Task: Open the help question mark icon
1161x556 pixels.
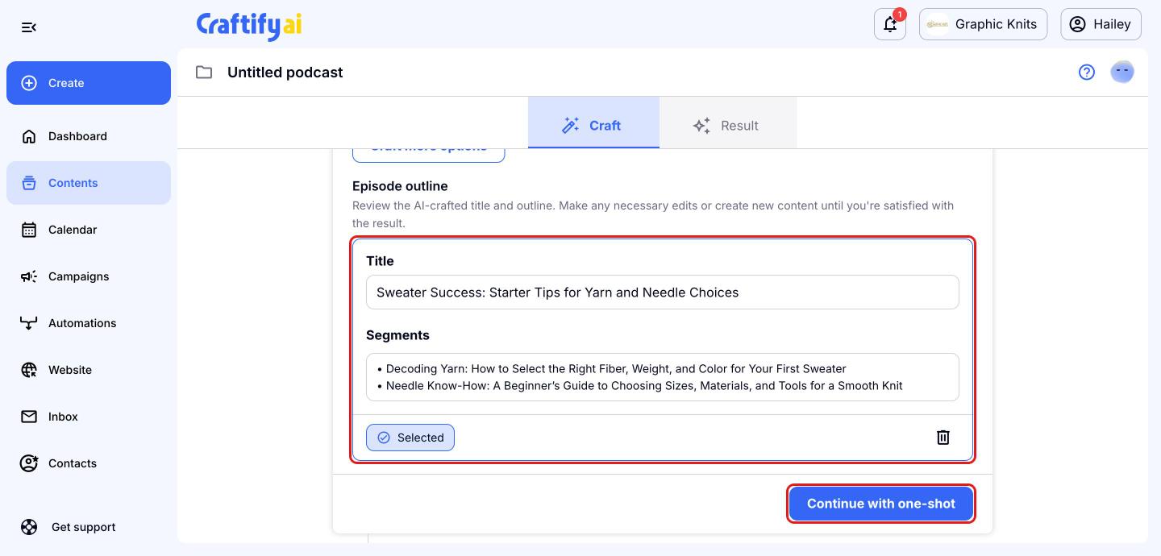Action: (x=1087, y=73)
